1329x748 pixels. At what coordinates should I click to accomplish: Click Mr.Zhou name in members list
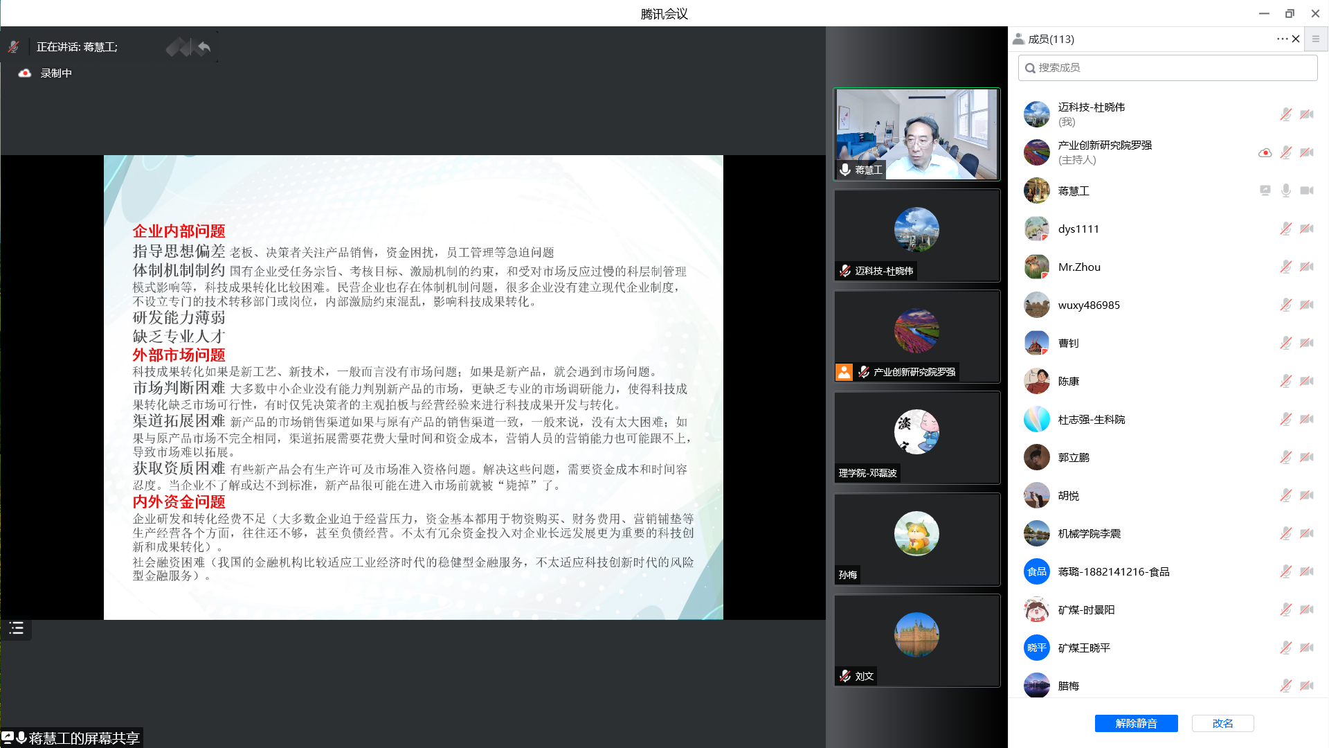click(1079, 267)
